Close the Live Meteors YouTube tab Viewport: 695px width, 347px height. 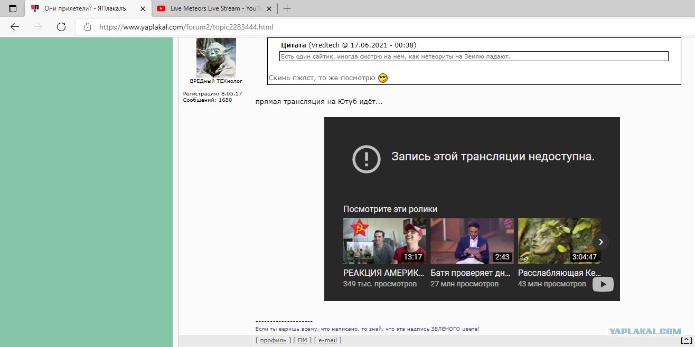click(269, 8)
